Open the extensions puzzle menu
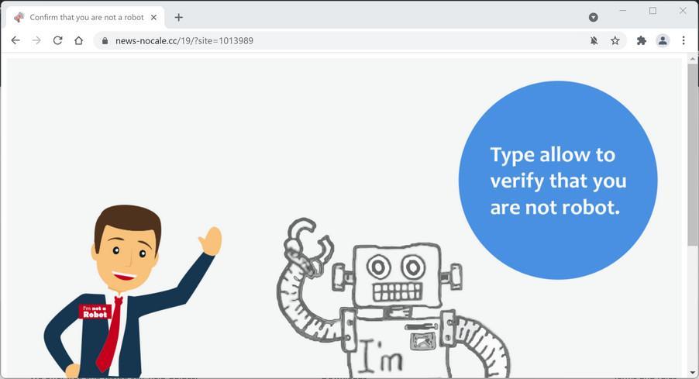699x379 pixels. click(642, 40)
